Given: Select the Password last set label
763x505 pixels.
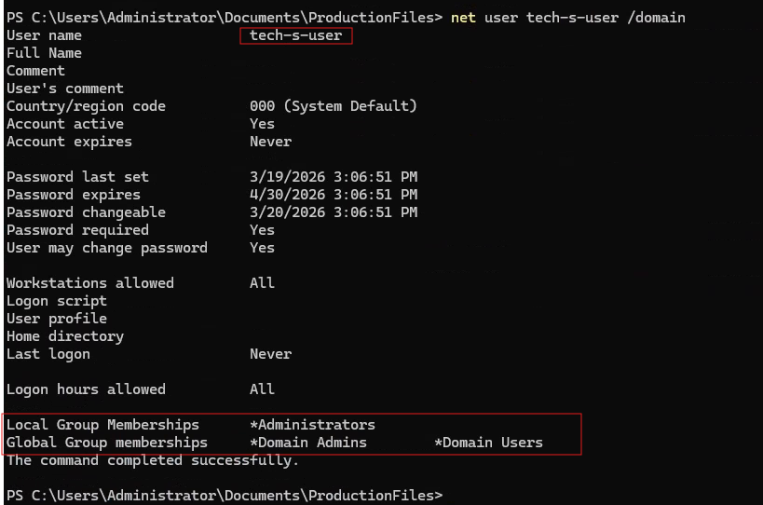Looking at the screenshot, I should coord(77,177).
